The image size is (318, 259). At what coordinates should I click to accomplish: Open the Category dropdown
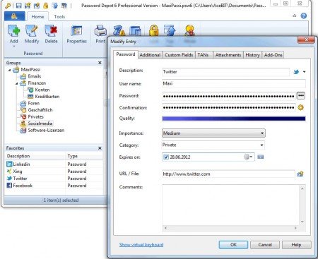(213, 145)
